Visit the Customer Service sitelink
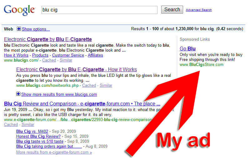 [68, 55]
